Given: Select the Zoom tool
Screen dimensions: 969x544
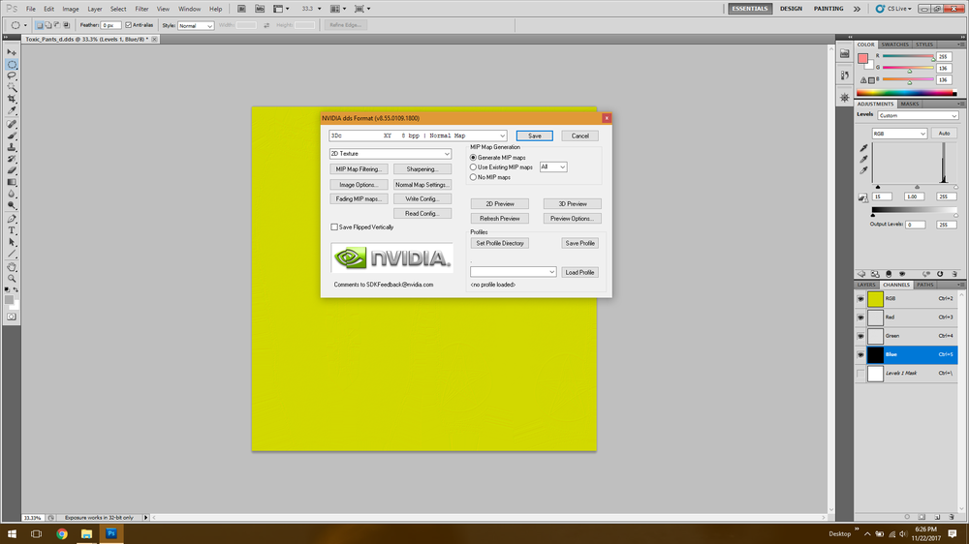Looking at the screenshot, I should 12,279.
